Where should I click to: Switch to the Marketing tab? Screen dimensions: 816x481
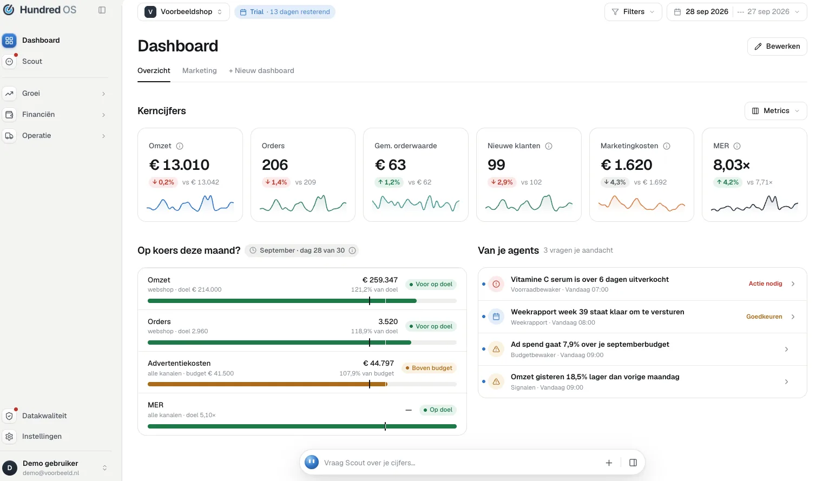[x=200, y=71]
